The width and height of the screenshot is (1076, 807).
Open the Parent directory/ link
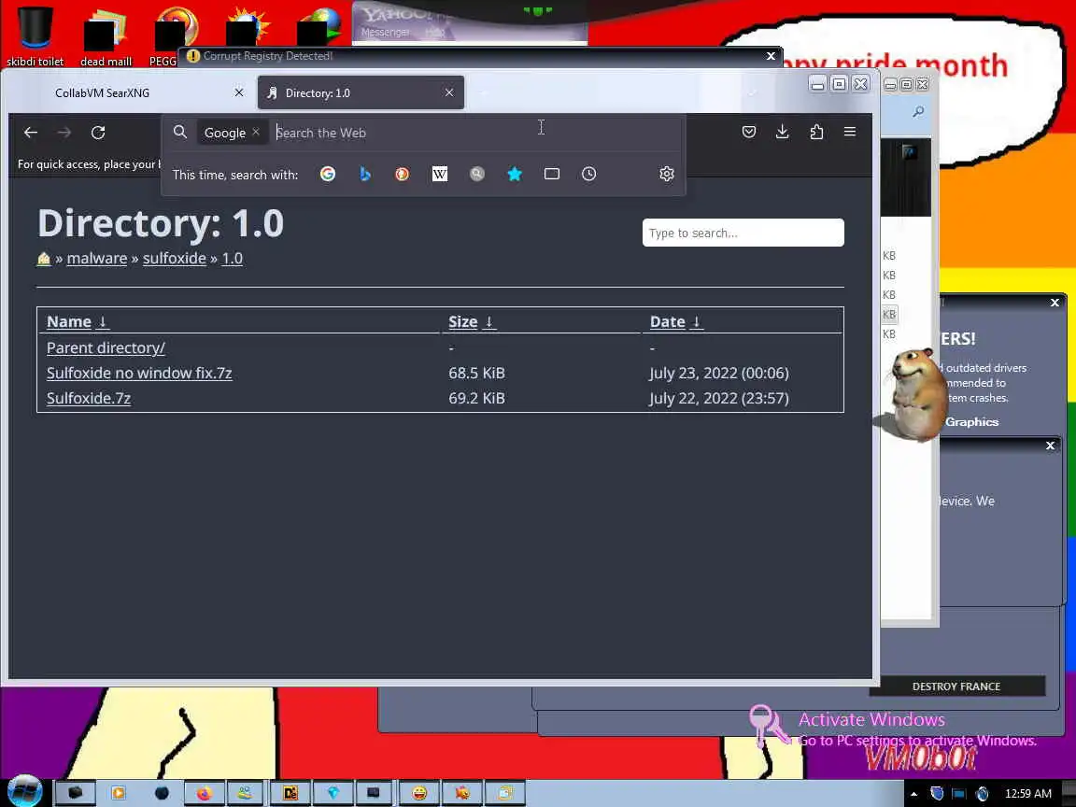pyautogui.click(x=106, y=347)
